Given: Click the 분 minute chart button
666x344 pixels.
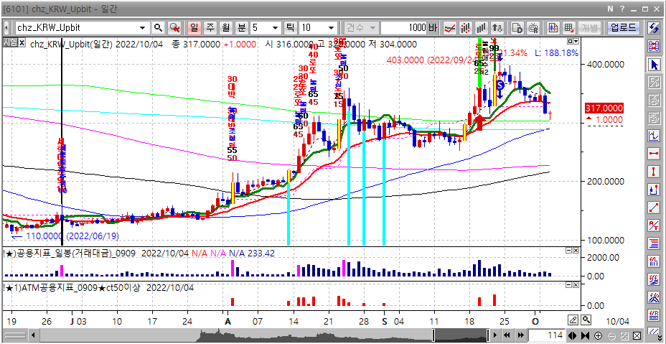Looking at the screenshot, I should 241,28.
